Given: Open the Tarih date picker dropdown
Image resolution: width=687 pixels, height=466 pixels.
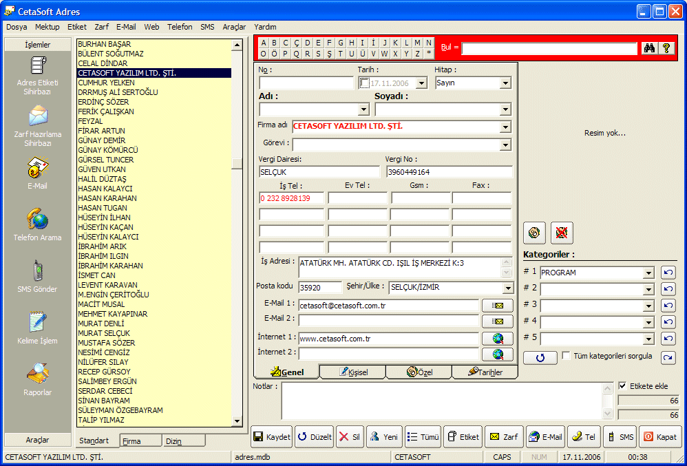Looking at the screenshot, I should [x=421, y=83].
